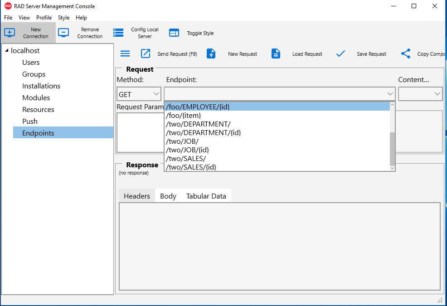Click the endpoint list scroll up arrow
The height and width of the screenshot is (306, 447).
[392, 105]
